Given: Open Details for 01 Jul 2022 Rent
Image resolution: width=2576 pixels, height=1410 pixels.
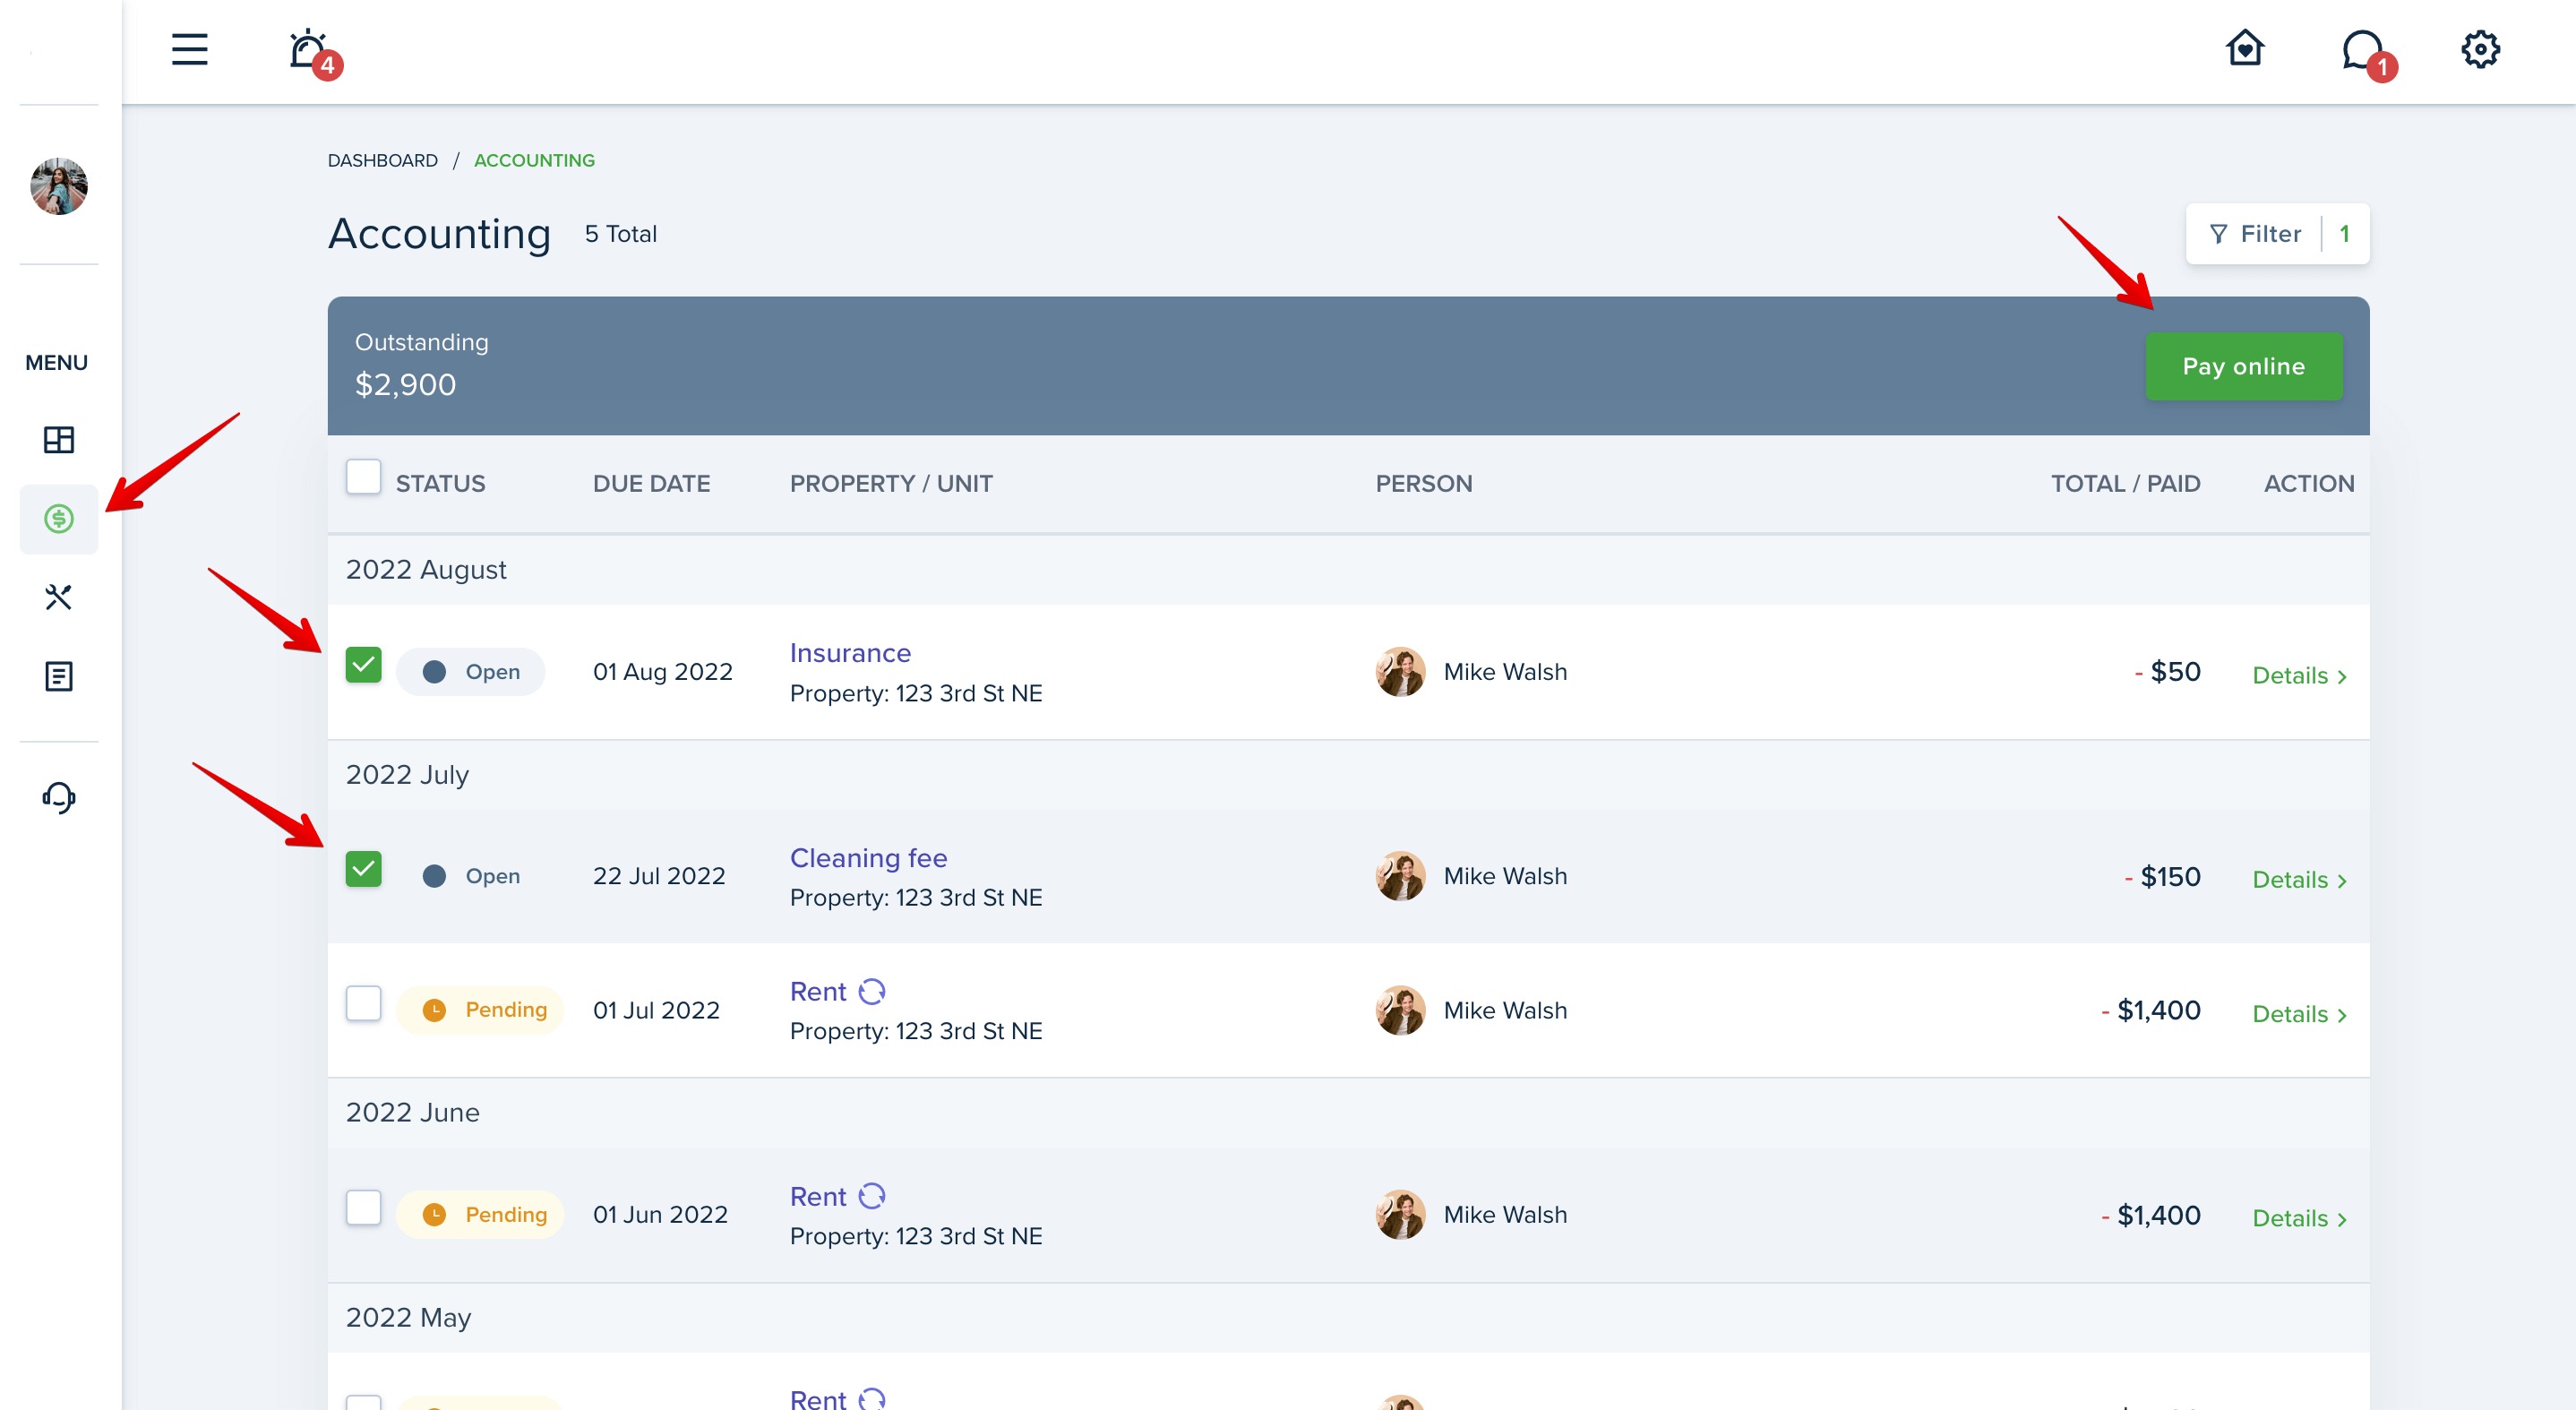Looking at the screenshot, I should pos(2299,1014).
